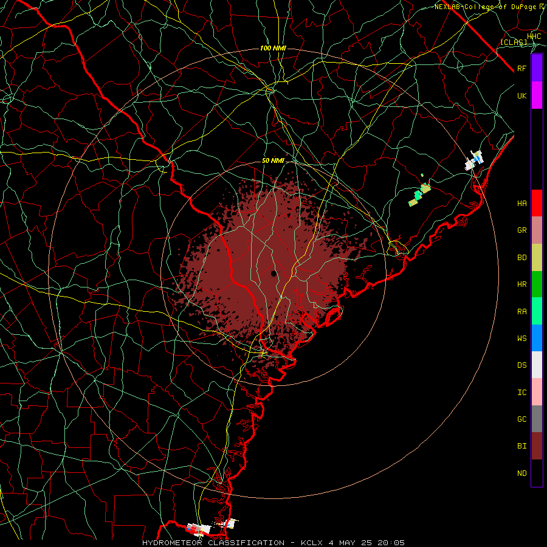Click the IC light-pink legend swatch
Image resolution: width=547 pixels, height=547 pixels.
click(537, 392)
